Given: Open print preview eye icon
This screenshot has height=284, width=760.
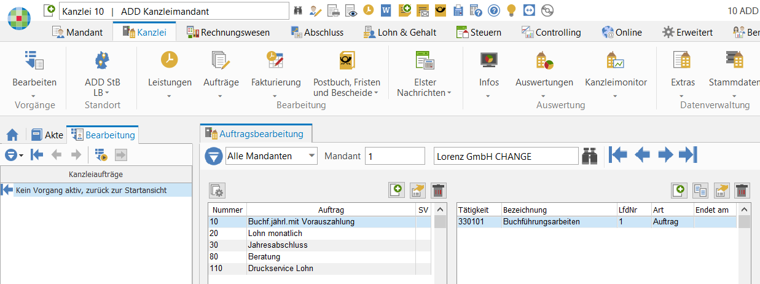Looking at the screenshot, I should pyautogui.click(x=351, y=10).
